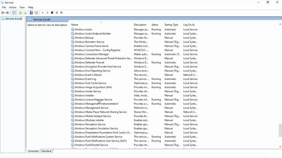The height and width of the screenshot is (158, 282).
Task: Click the gear icon of Windows Defender Firewall
Action: click(x=72, y=62)
